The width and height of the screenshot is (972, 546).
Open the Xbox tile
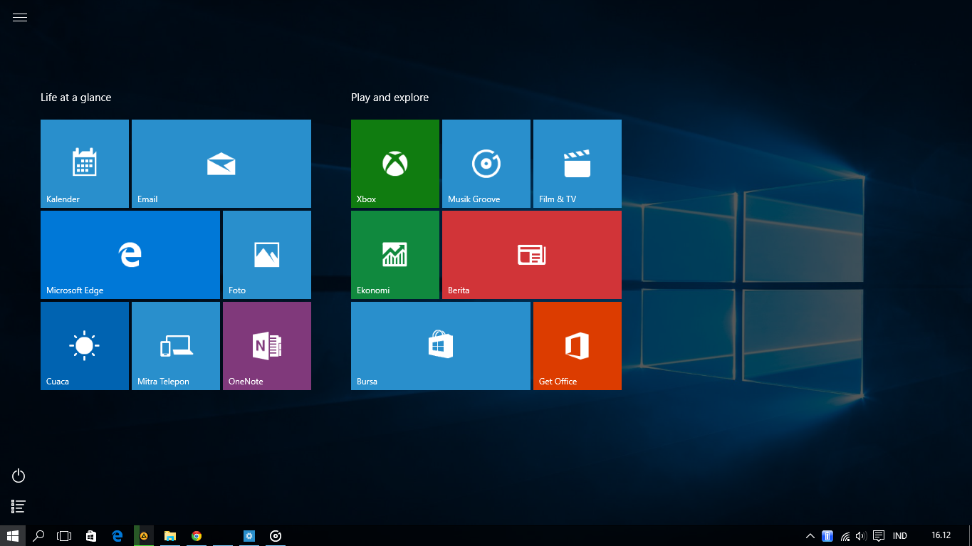394,163
